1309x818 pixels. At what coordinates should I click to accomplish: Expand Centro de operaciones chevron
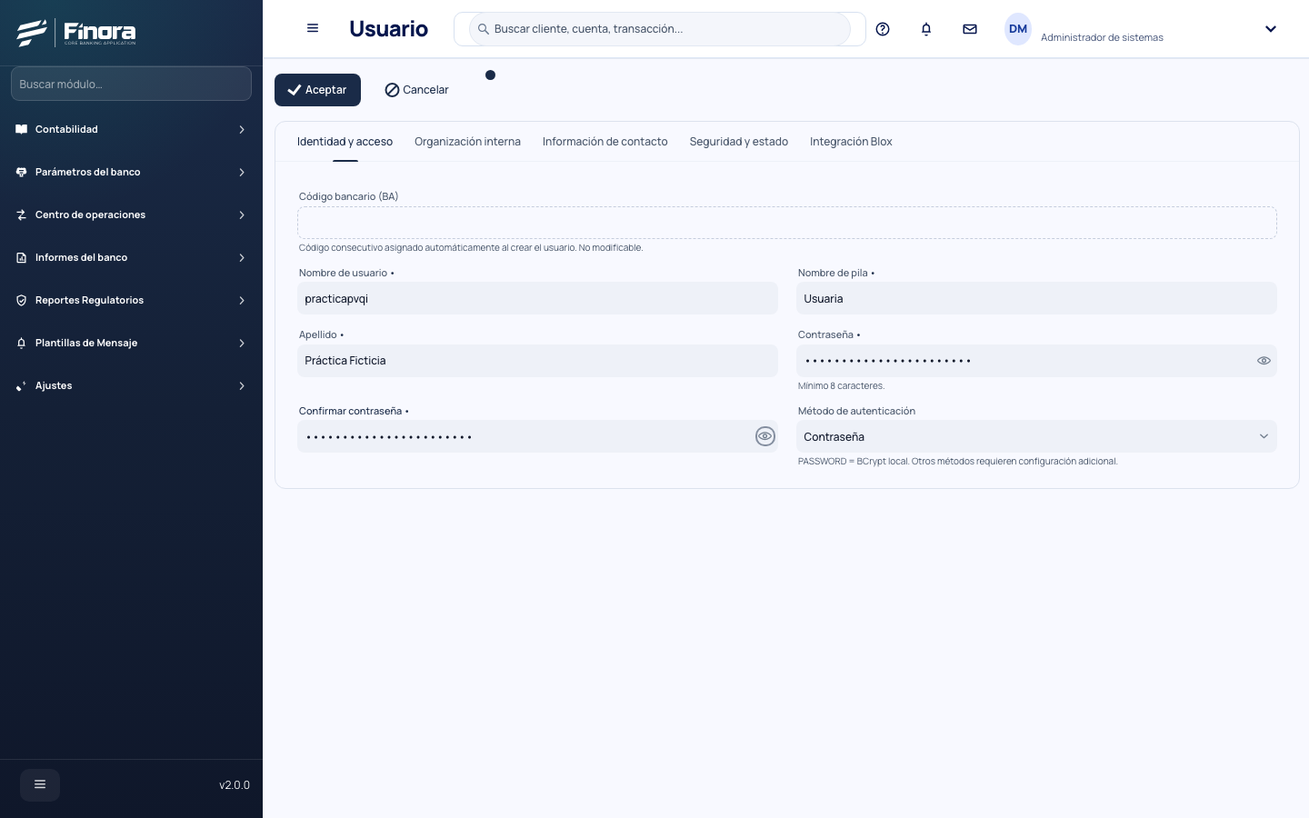pos(242,214)
